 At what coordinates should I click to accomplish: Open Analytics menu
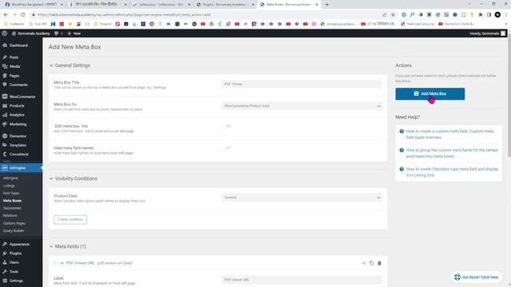coord(17,115)
